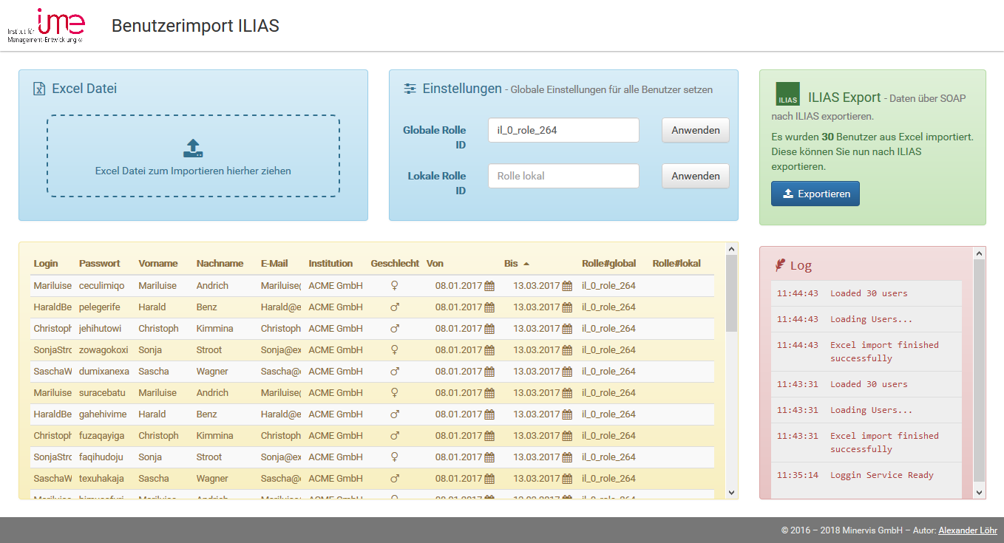
Task: Click the blue Exportieren button
Action: point(815,194)
